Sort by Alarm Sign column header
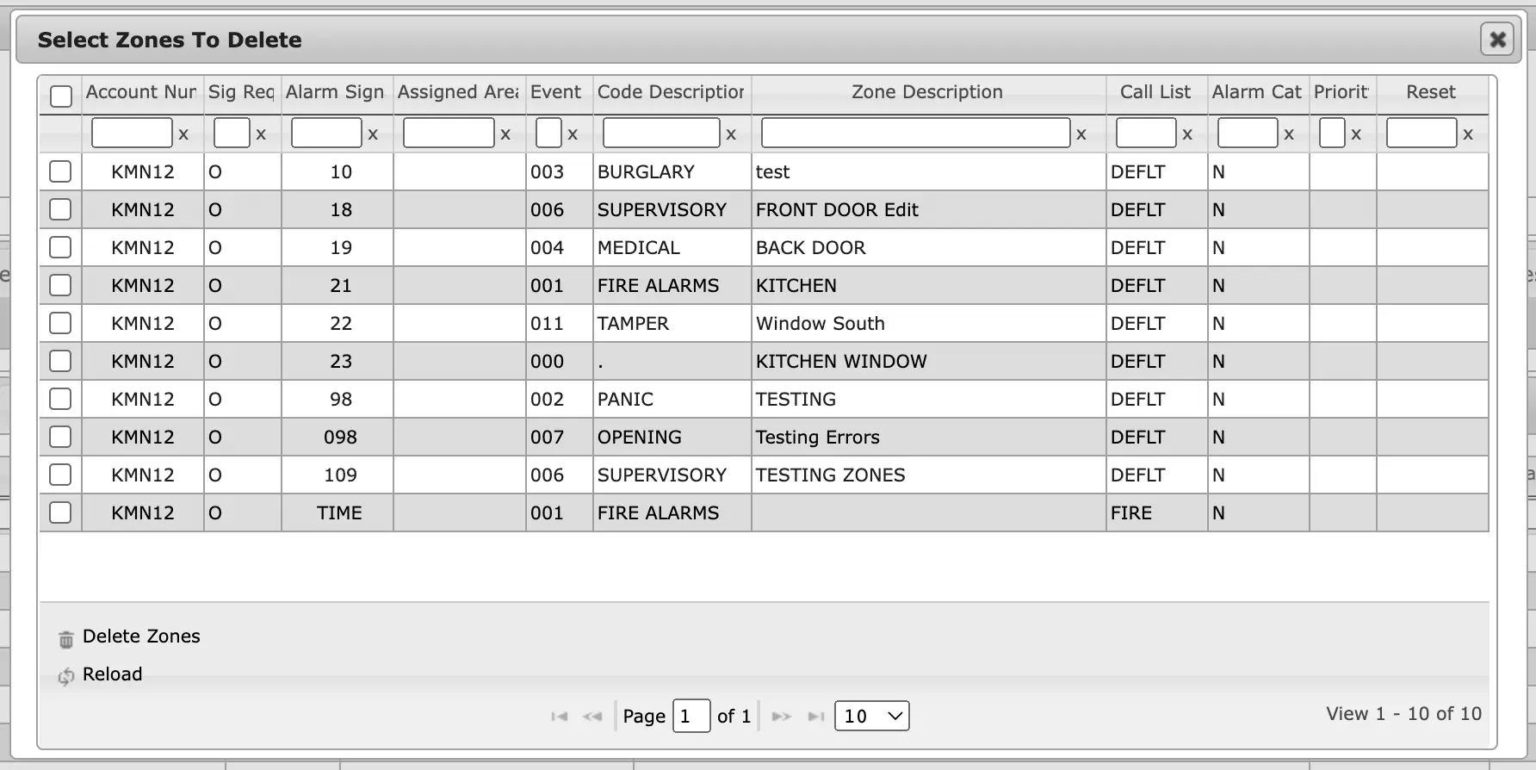Image resolution: width=1536 pixels, height=770 pixels. pyautogui.click(x=335, y=92)
